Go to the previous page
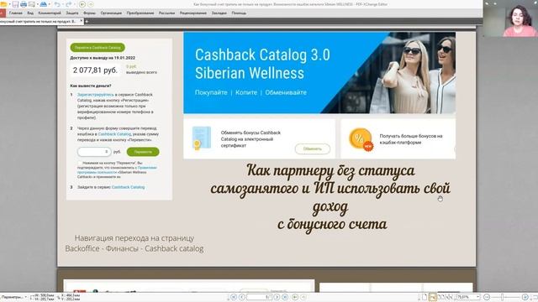 coord(242,297)
